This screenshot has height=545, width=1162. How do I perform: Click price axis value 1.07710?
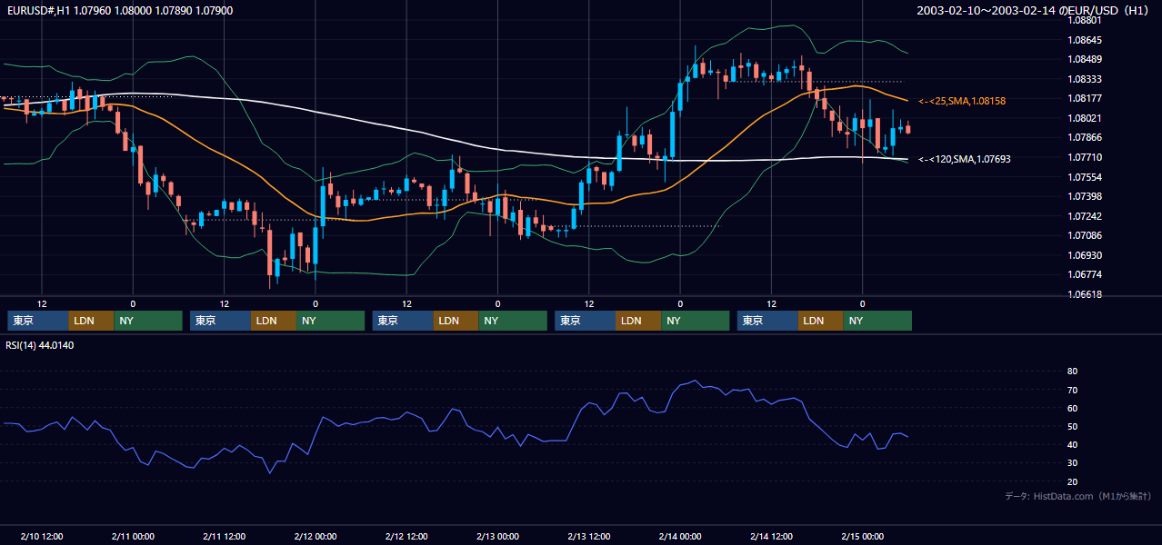point(1086,157)
